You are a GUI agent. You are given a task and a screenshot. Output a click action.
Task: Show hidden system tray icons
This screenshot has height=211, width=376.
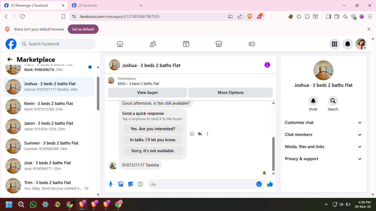(x=326, y=204)
